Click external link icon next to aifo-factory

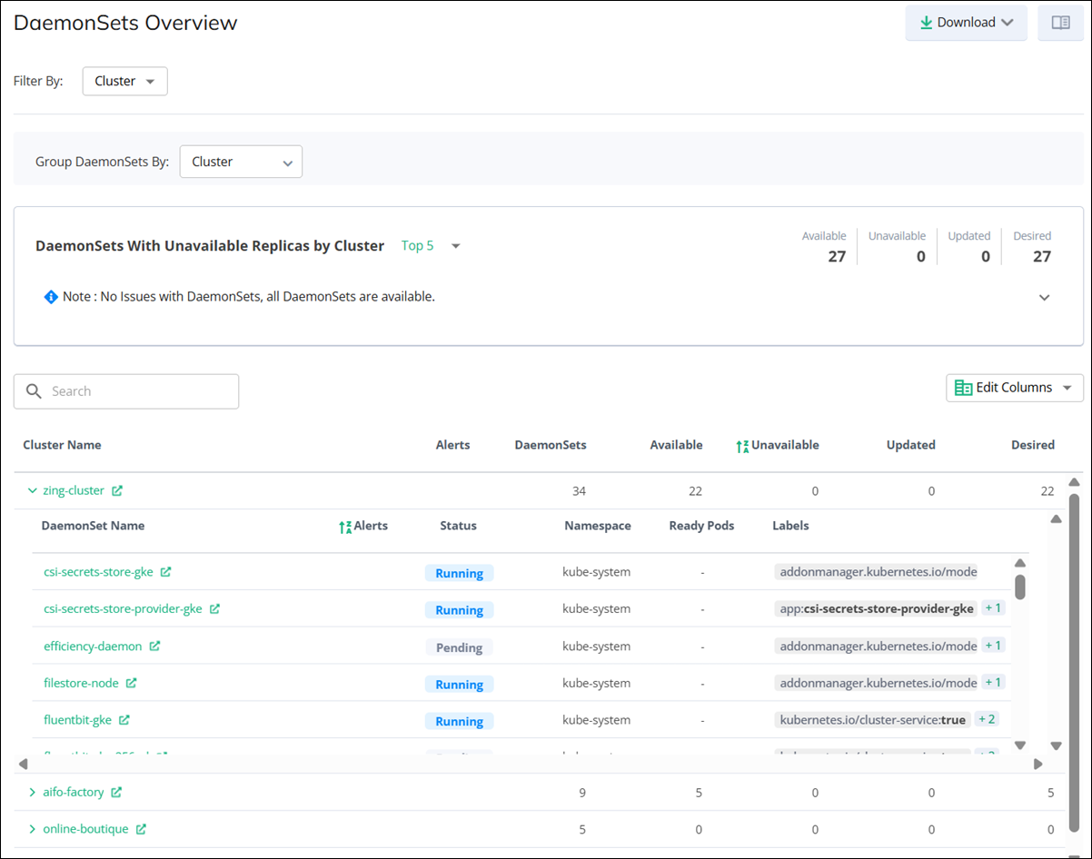[x=116, y=793]
